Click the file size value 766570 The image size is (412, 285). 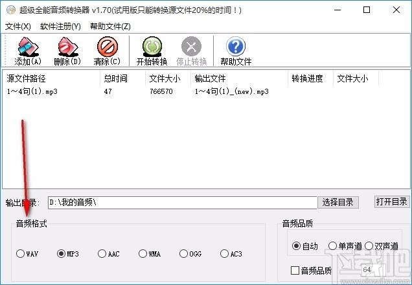tap(161, 91)
